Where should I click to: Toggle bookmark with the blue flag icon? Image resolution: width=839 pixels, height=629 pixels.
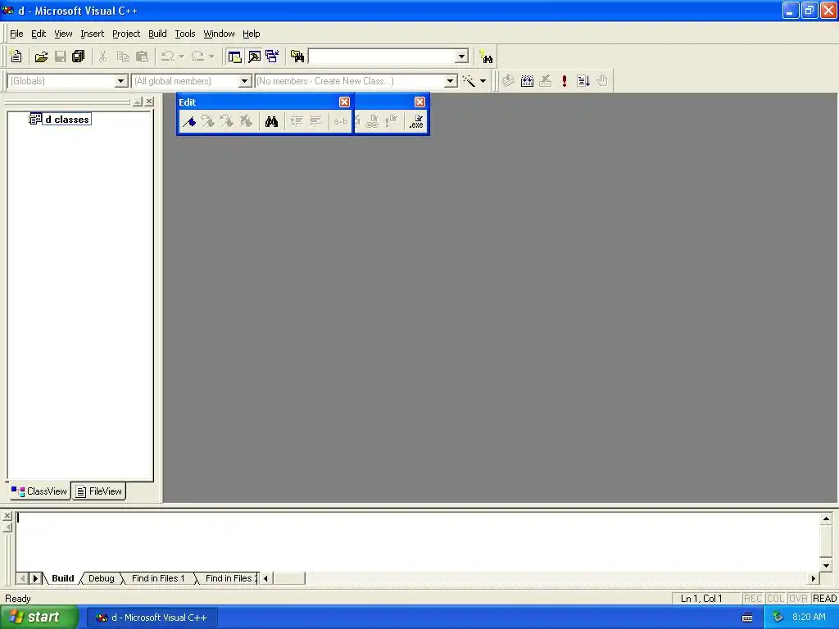pyautogui.click(x=189, y=122)
